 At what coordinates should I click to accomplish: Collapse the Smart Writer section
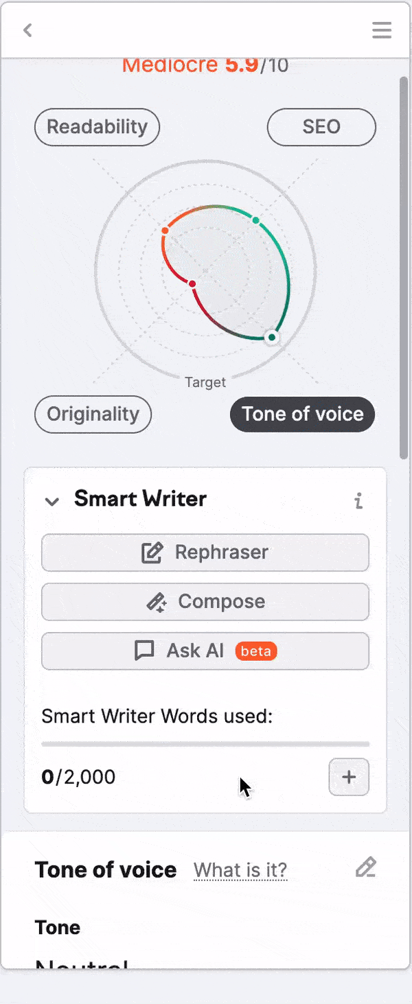pyautogui.click(x=51, y=501)
